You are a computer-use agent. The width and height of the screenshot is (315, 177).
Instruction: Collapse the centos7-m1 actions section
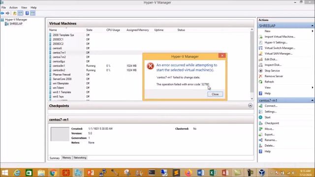[312, 100]
